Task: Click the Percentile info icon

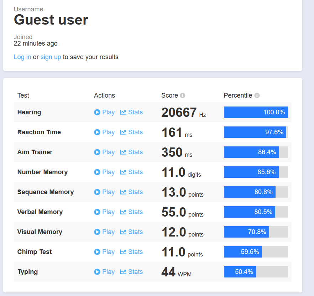Action: (257, 95)
